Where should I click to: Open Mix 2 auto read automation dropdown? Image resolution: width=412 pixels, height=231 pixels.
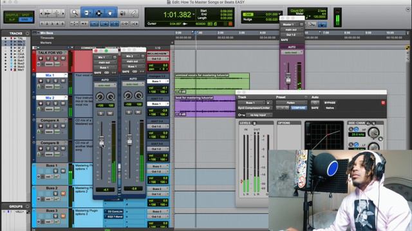coord(133,84)
